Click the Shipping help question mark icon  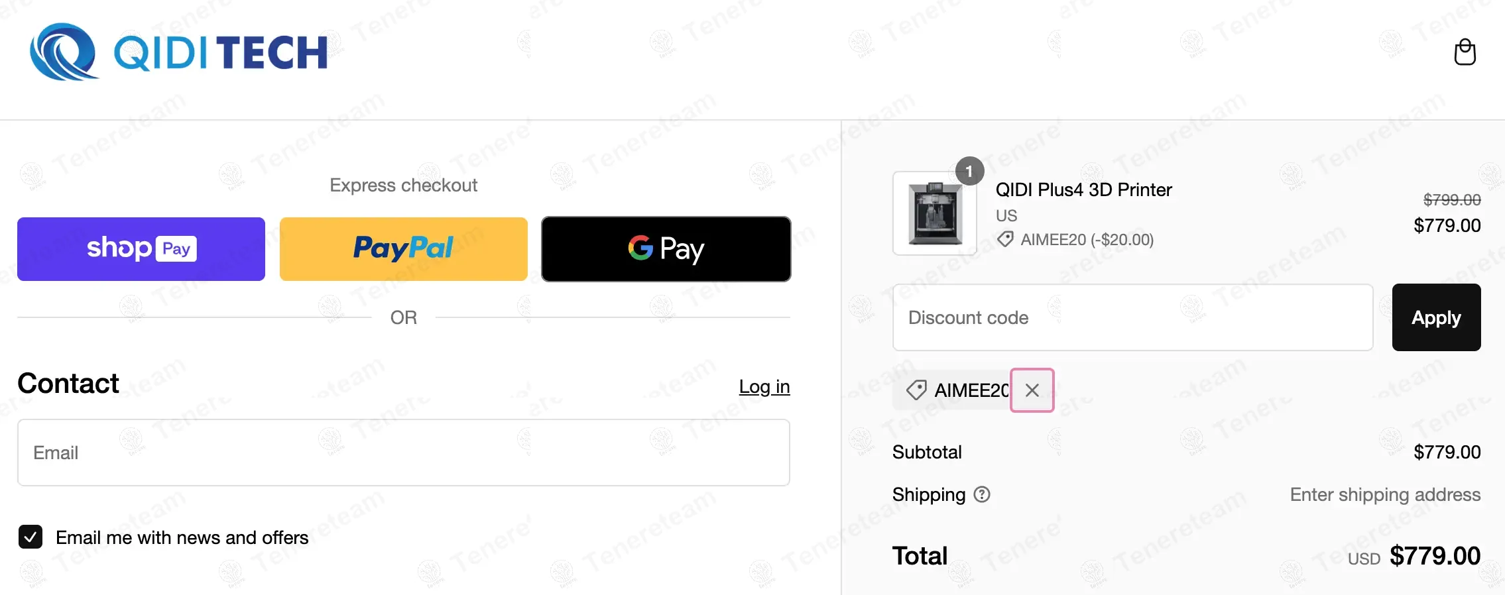click(982, 494)
